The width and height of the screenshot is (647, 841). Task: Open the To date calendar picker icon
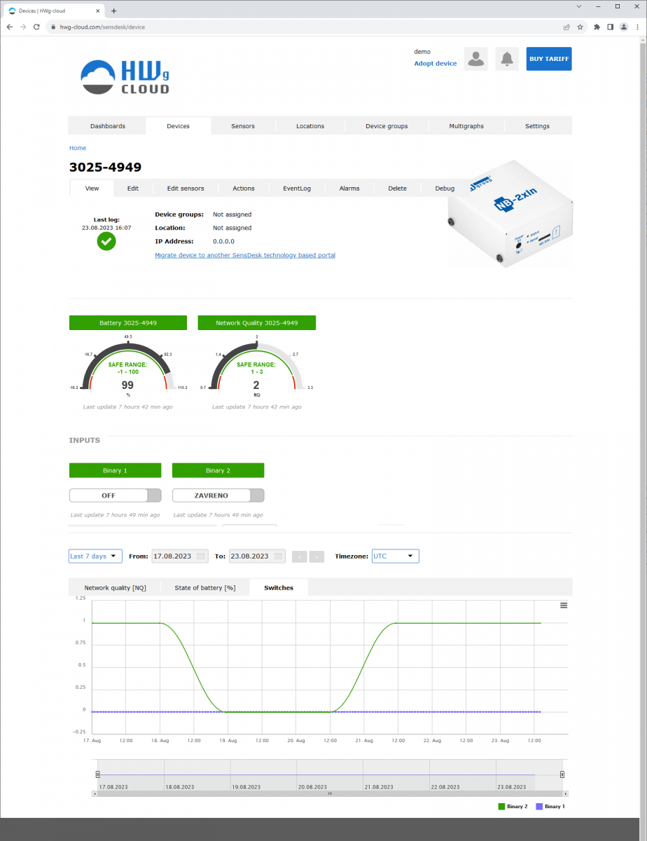[x=279, y=556]
